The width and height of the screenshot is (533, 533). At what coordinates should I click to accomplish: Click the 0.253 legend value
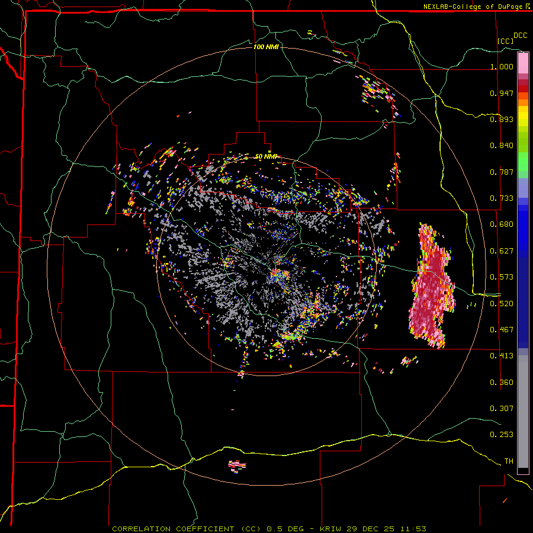coord(502,435)
